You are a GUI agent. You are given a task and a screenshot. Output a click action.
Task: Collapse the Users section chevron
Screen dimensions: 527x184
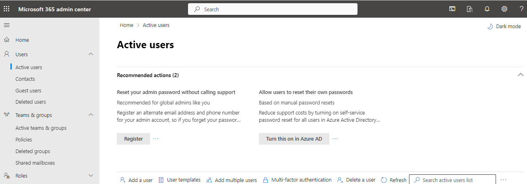coord(91,54)
